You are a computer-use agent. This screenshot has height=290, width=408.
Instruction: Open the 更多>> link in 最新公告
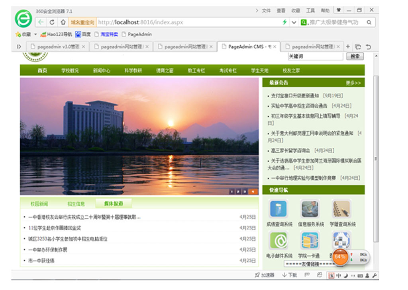(353, 83)
